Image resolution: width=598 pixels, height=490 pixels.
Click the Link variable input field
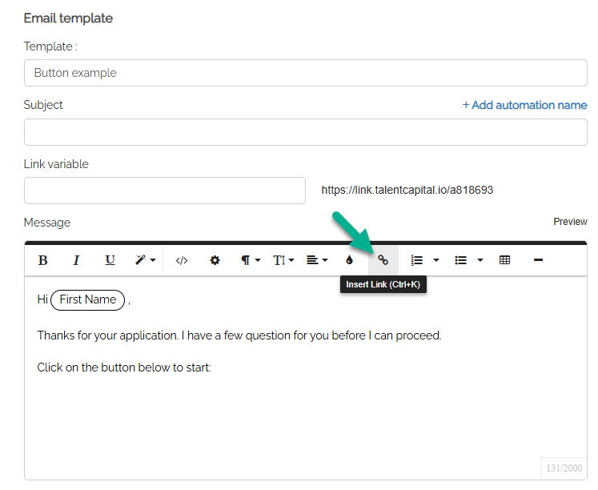tap(165, 191)
